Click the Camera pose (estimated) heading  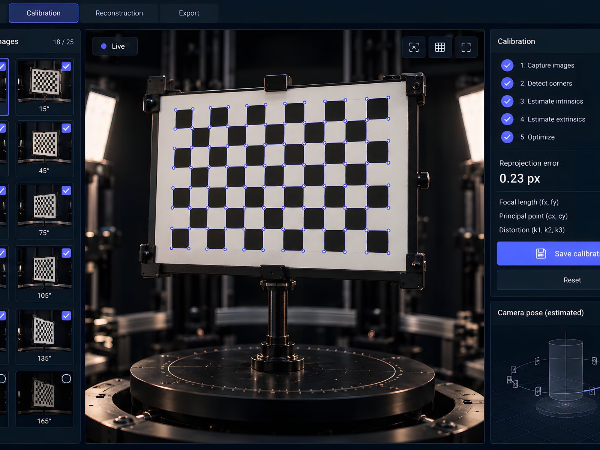tap(541, 313)
